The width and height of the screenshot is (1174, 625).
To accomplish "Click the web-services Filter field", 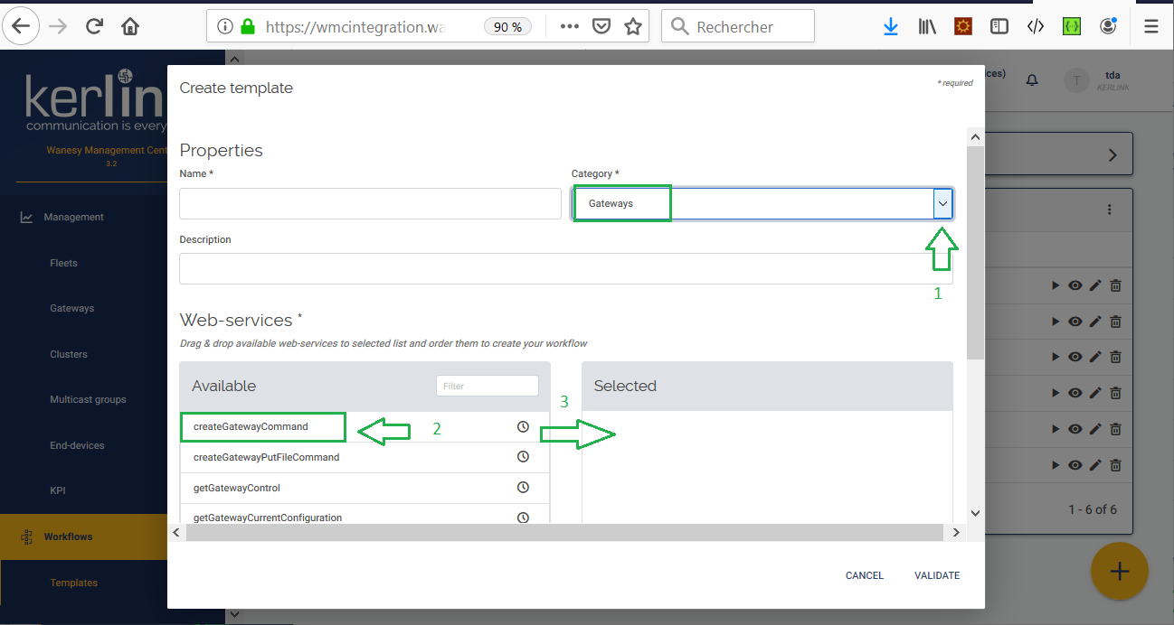I will 487,386.
